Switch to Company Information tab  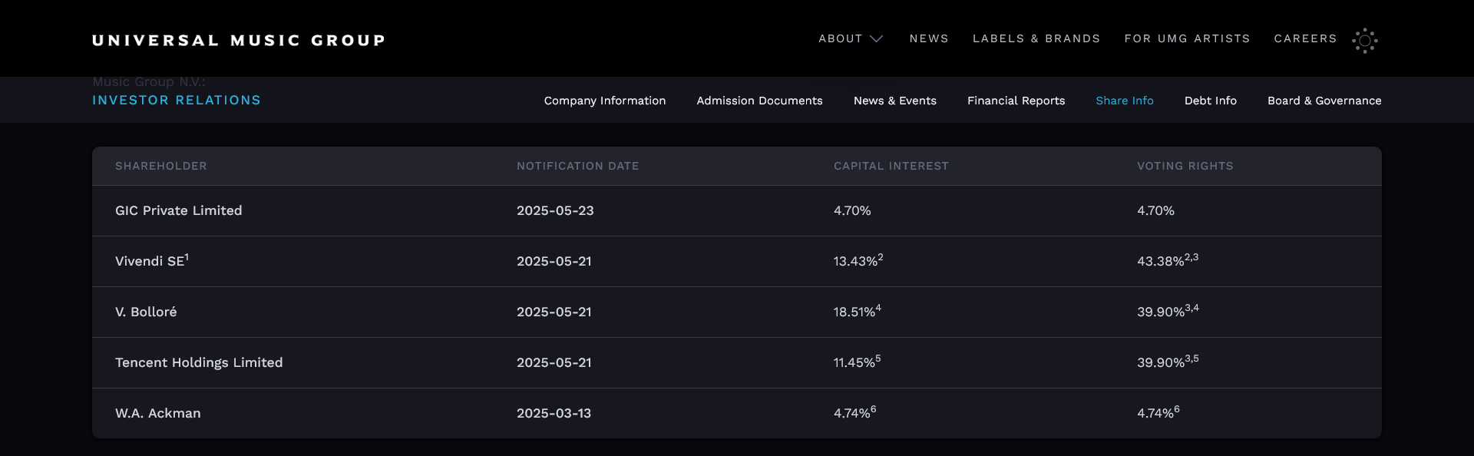point(605,101)
